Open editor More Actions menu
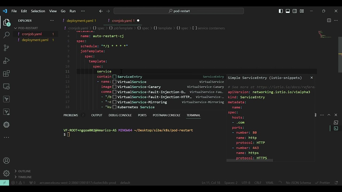The width and height of the screenshot is (342, 192). tap(336, 21)
